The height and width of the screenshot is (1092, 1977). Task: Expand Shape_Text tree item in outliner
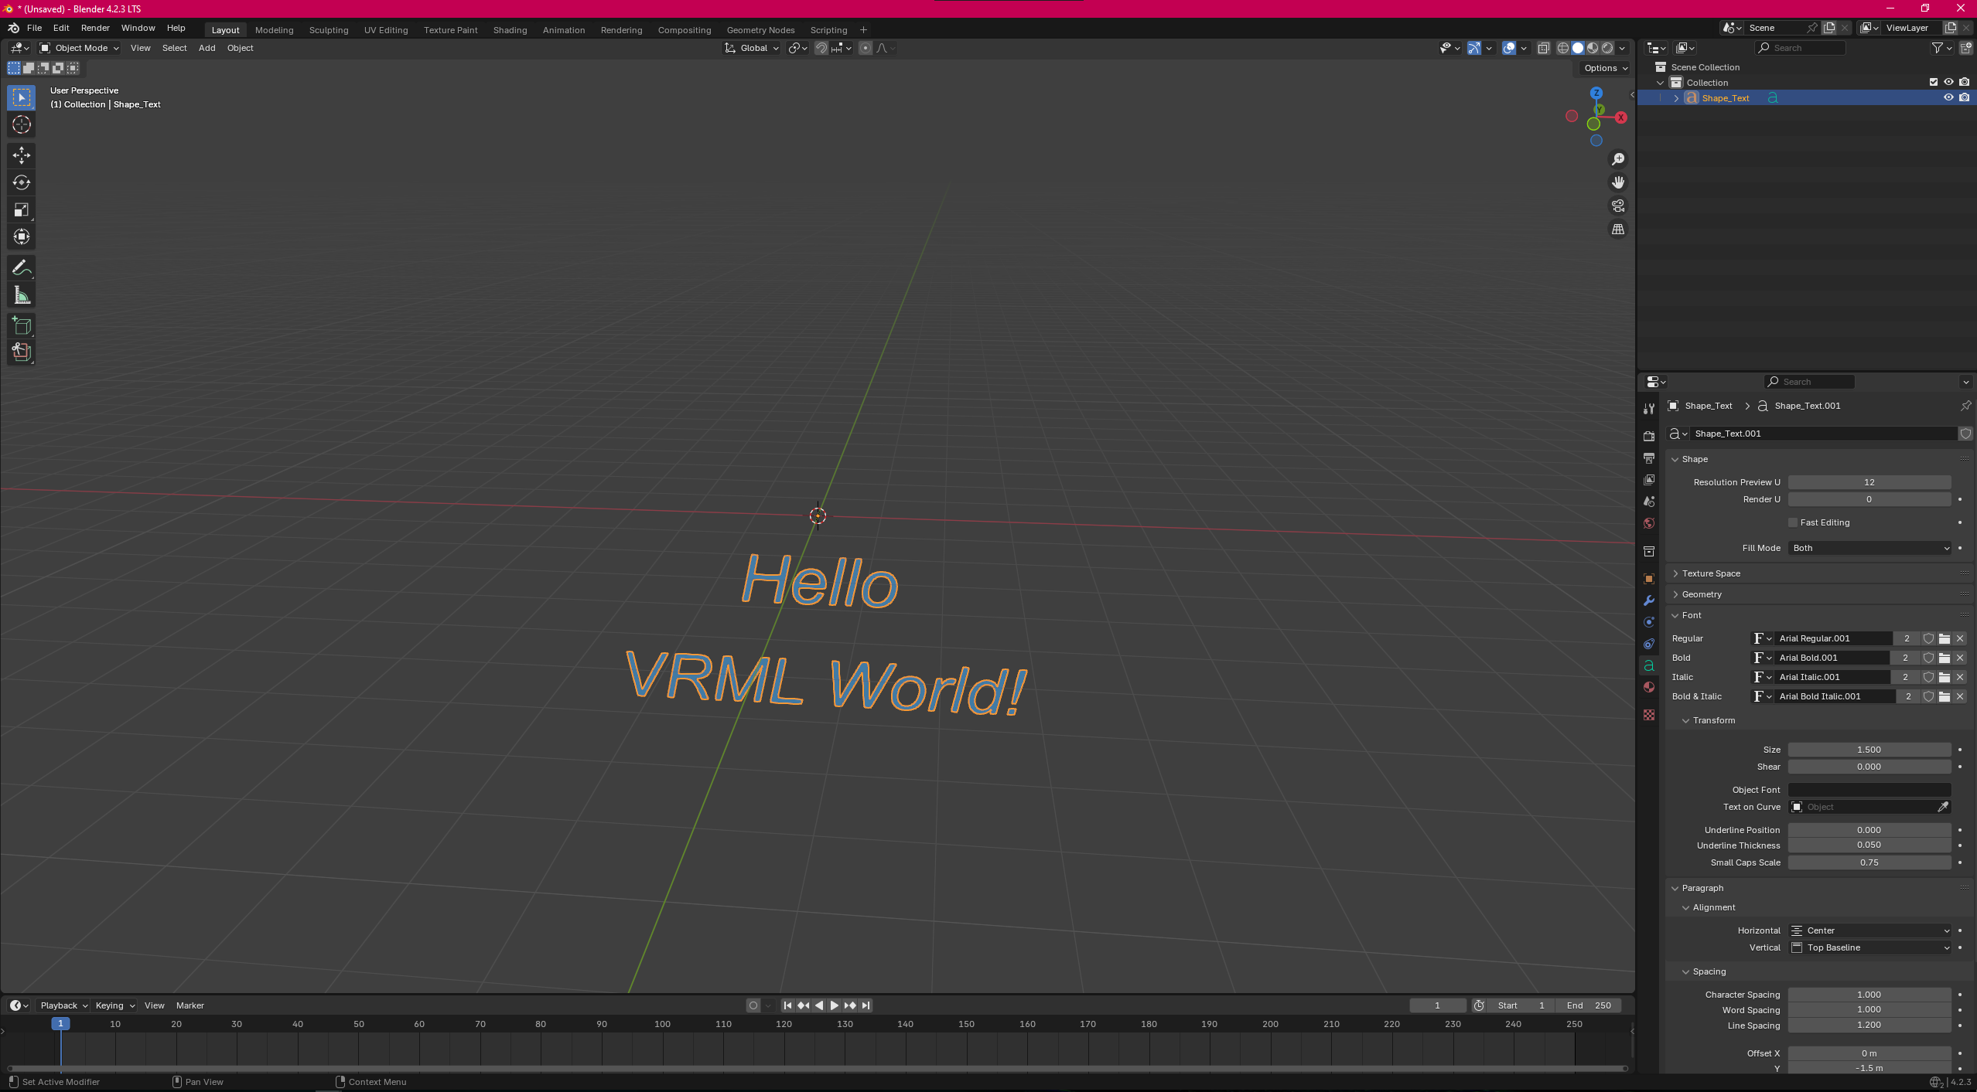tap(1676, 98)
